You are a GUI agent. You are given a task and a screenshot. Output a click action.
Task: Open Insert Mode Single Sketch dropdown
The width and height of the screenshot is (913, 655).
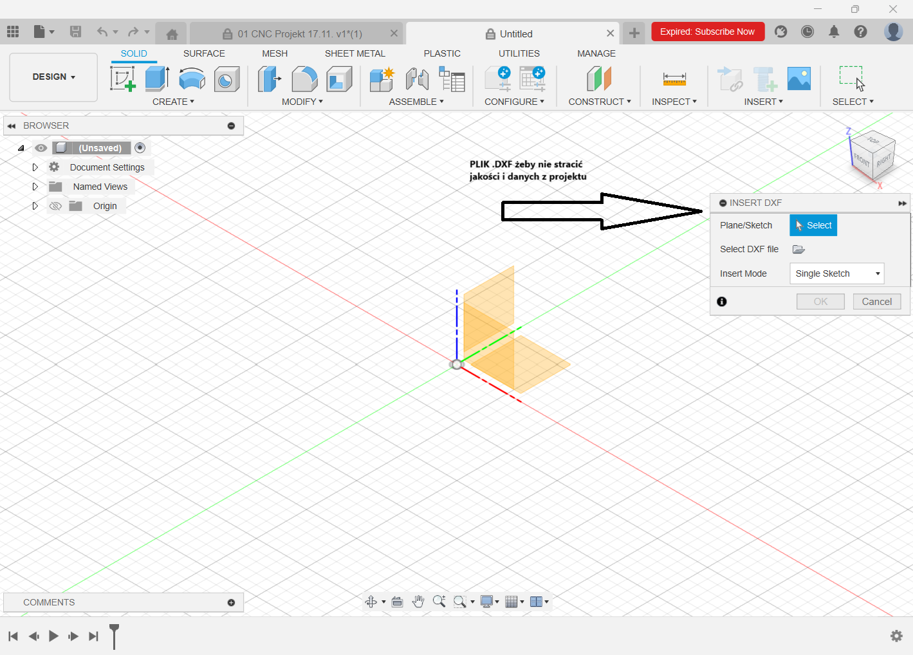pos(837,273)
